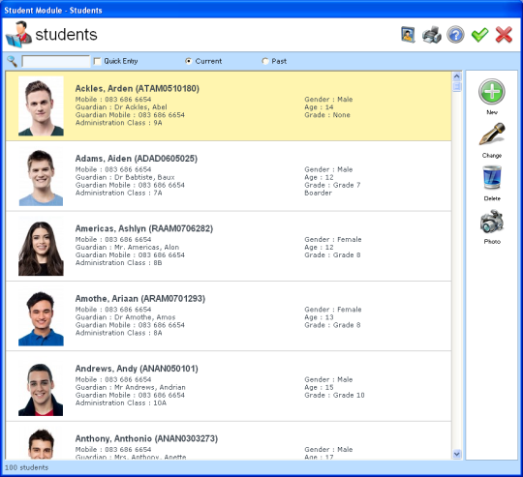Click the text 'Grade : Grade 7'
Viewport: 523px width, 477px height.
pyautogui.click(x=332, y=185)
